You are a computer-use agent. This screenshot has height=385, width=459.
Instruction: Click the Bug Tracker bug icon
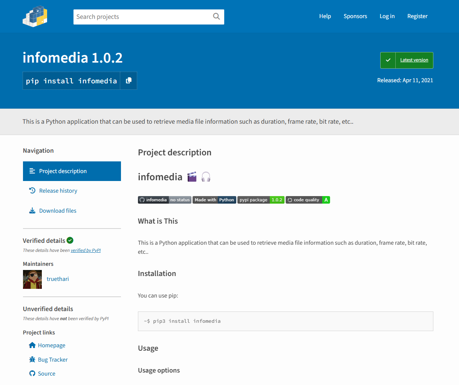(32, 359)
